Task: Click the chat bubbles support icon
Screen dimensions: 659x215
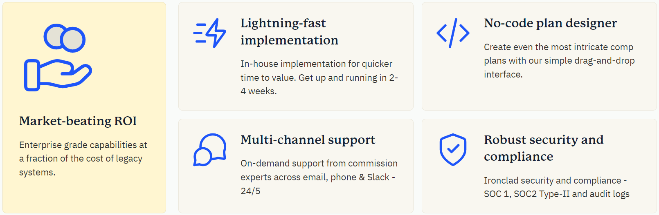Action: (210, 150)
